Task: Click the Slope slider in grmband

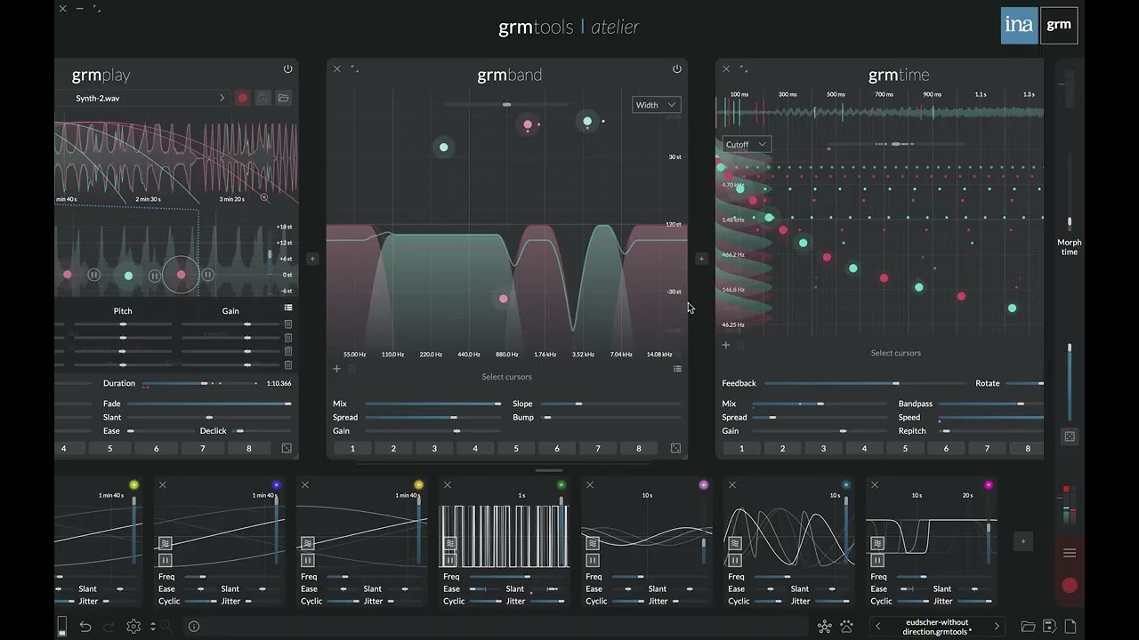Action: [612, 404]
